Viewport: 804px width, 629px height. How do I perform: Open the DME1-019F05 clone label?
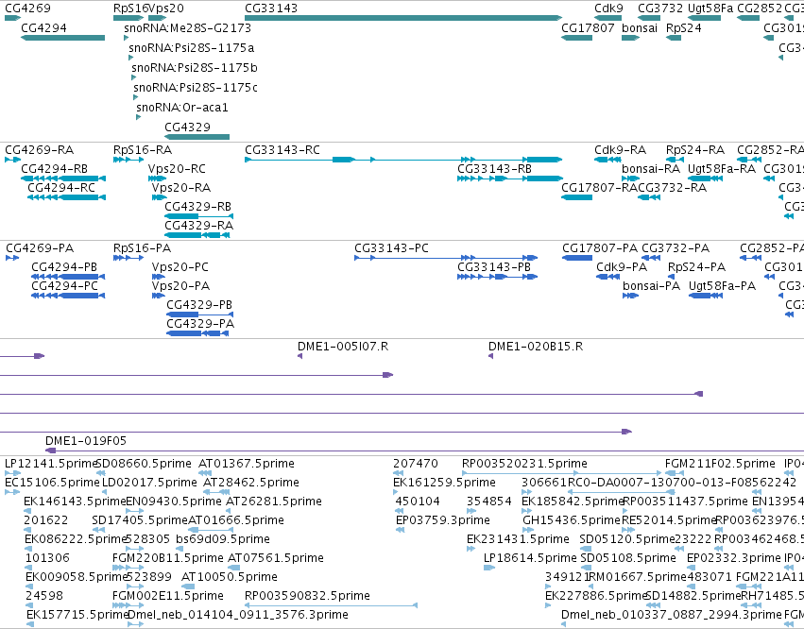86,441
